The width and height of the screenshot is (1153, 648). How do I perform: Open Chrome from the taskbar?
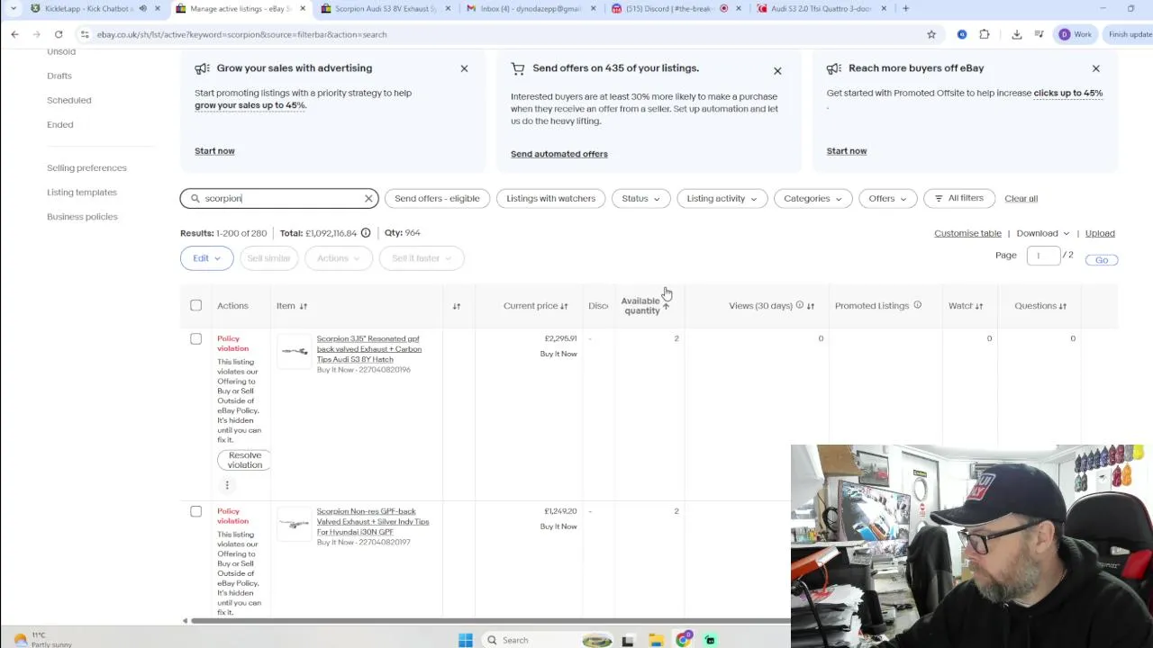683,640
